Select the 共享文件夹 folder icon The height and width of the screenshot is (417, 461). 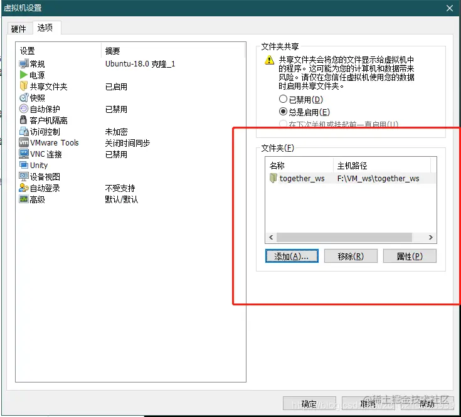click(24, 87)
